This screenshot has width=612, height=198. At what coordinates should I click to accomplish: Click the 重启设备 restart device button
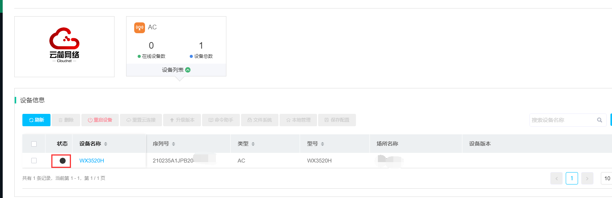point(100,120)
